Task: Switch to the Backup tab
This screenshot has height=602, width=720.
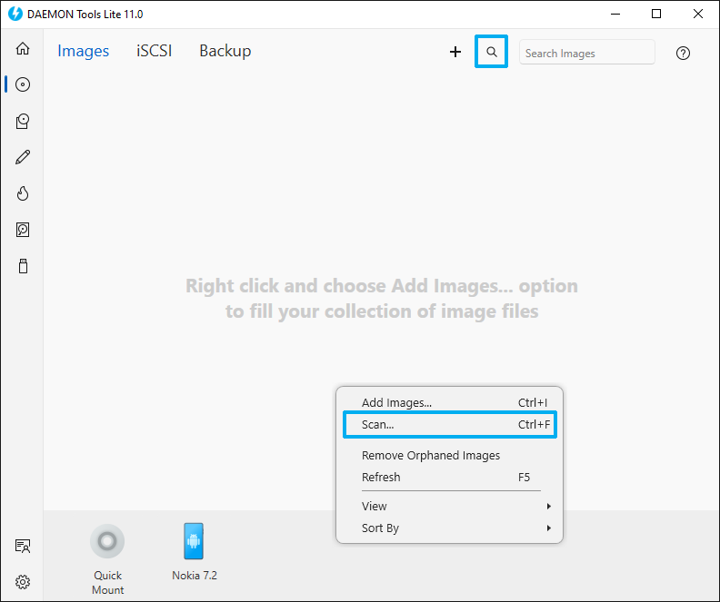Action: pyautogui.click(x=225, y=51)
